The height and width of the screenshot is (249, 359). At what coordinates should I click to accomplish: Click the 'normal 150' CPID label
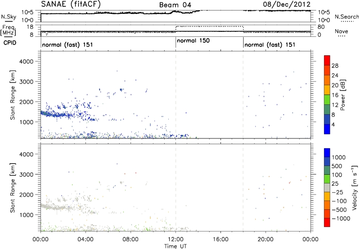(x=193, y=40)
